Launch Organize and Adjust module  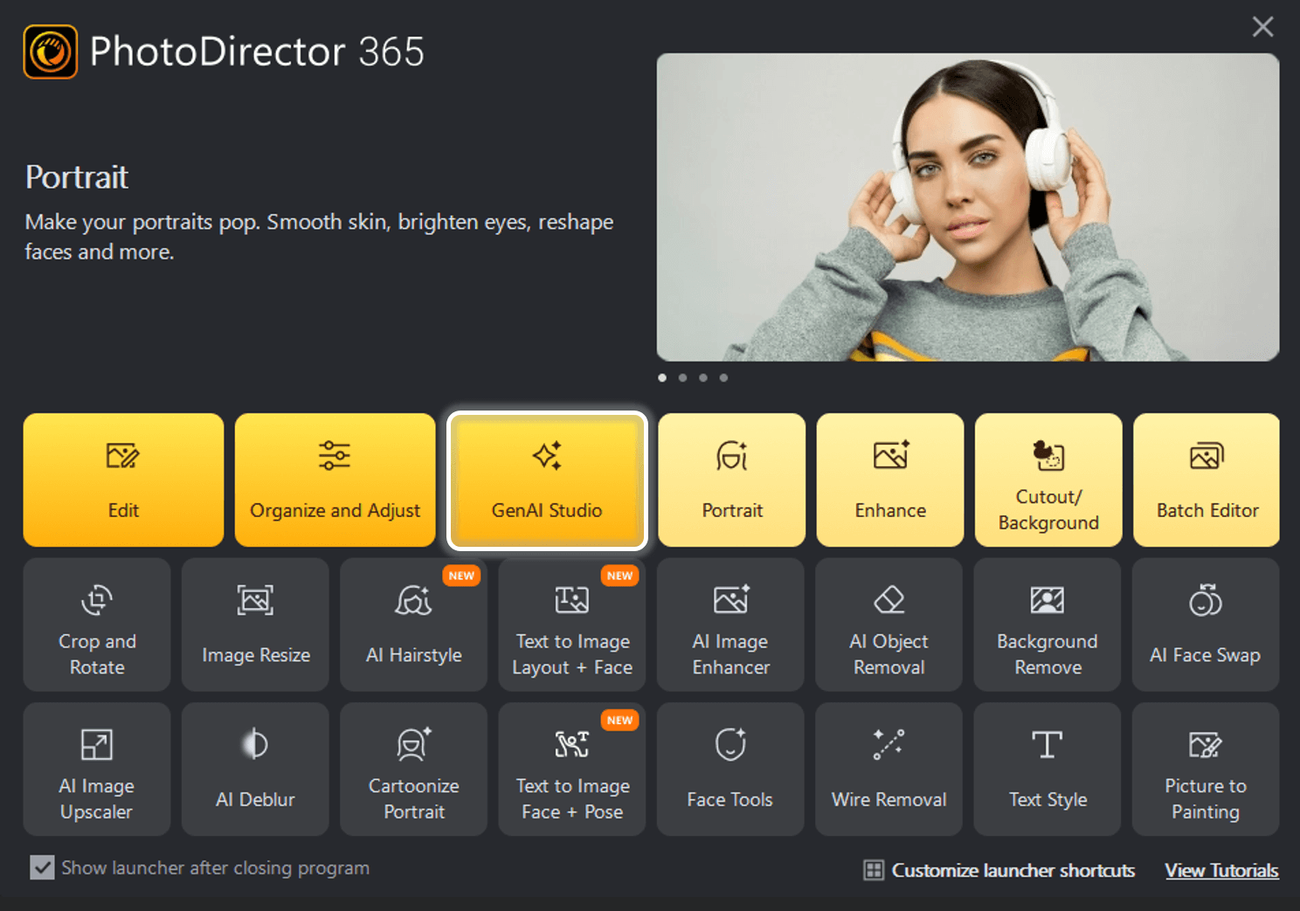click(x=335, y=480)
